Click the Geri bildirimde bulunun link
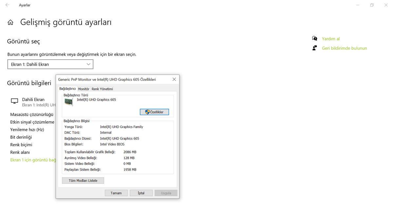The image size is (393, 208). pyautogui.click(x=344, y=48)
